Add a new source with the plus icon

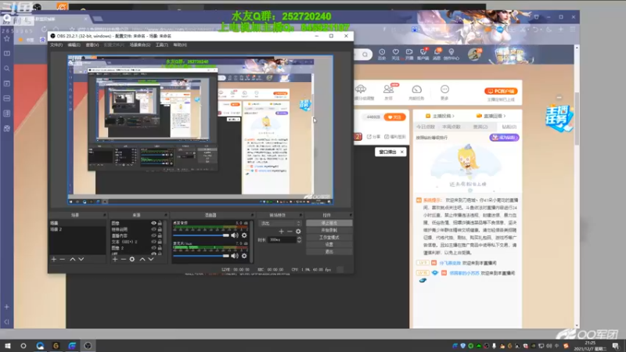click(115, 260)
